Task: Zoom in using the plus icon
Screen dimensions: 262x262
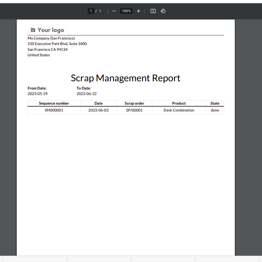Action: coord(138,11)
